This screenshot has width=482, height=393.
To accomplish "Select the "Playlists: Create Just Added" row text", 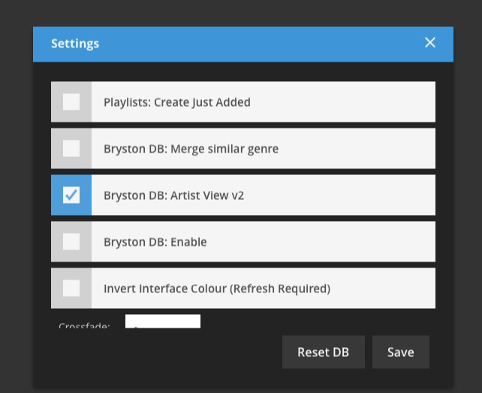I will (177, 102).
